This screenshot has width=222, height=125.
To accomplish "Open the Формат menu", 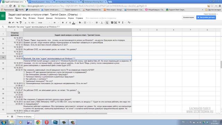I will tap(41, 18).
